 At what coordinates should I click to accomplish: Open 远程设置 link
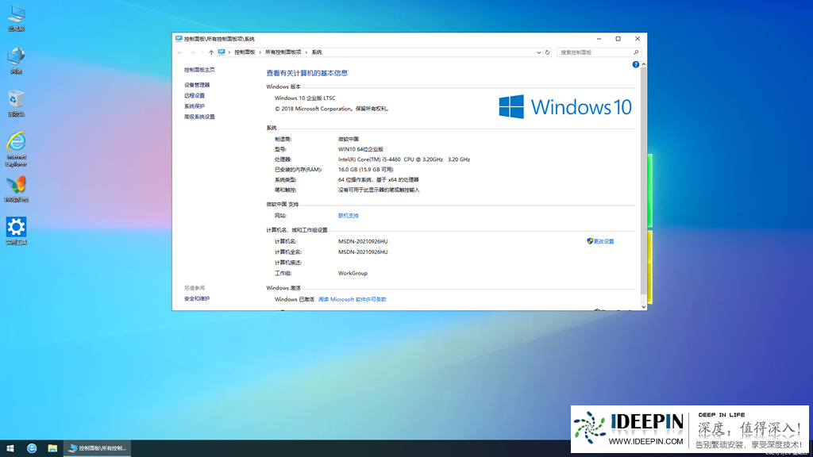(195, 96)
